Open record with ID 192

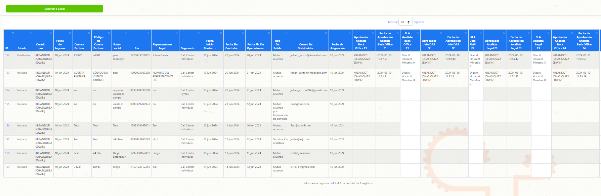tap(7, 55)
